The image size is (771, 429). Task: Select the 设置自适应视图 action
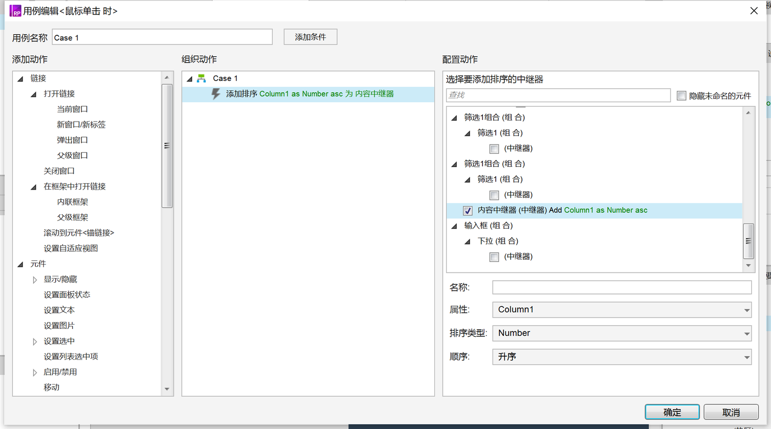pos(71,249)
